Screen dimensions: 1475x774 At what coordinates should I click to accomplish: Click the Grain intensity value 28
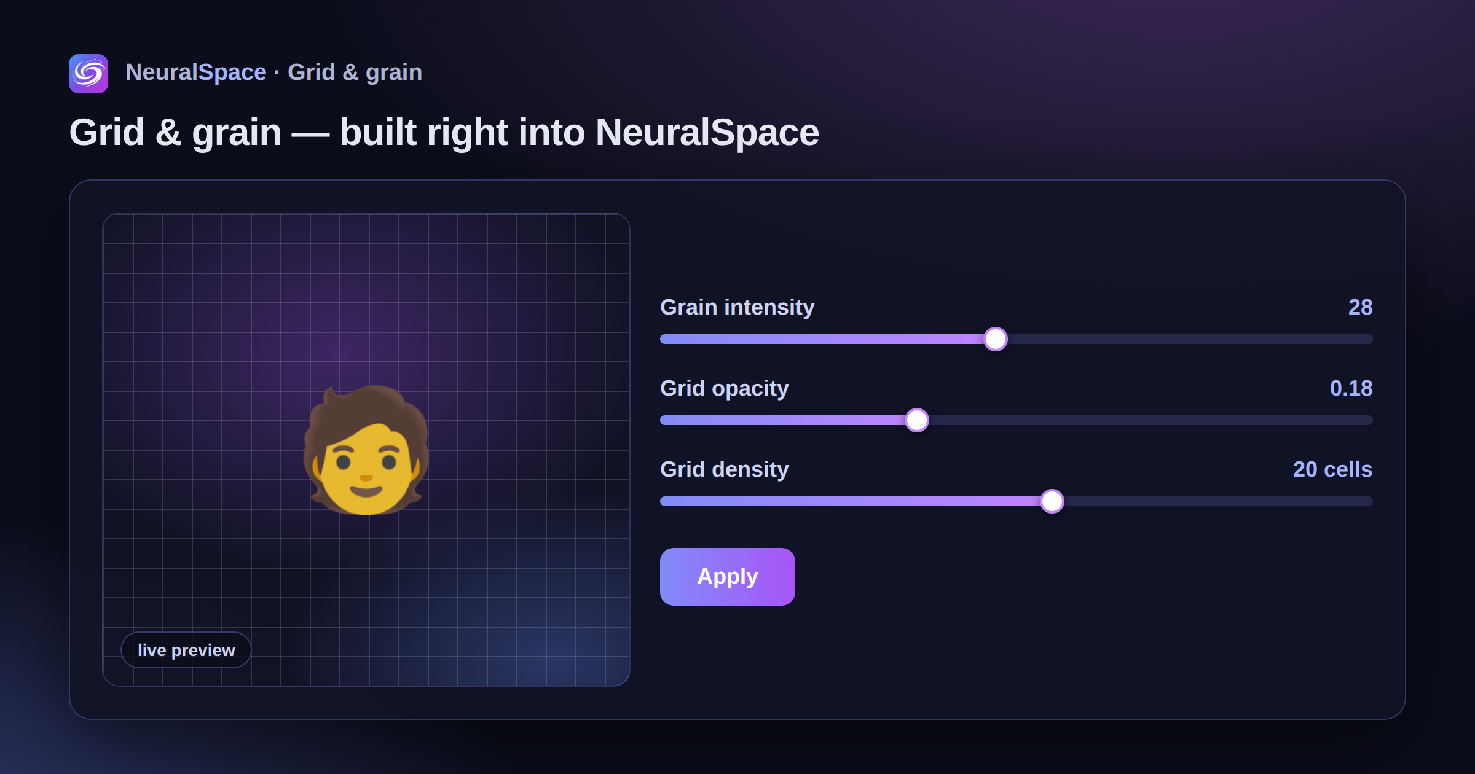1360,307
